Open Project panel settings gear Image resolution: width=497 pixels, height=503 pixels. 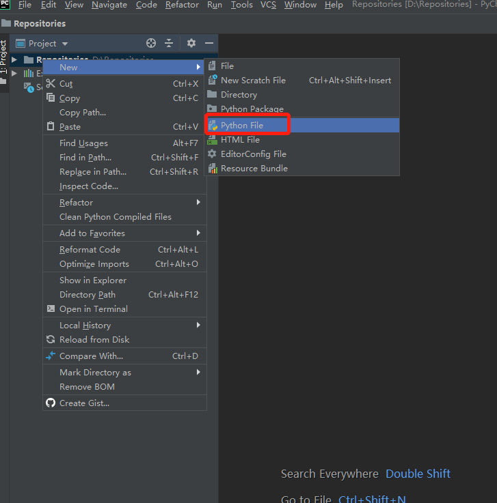(191, 43)
